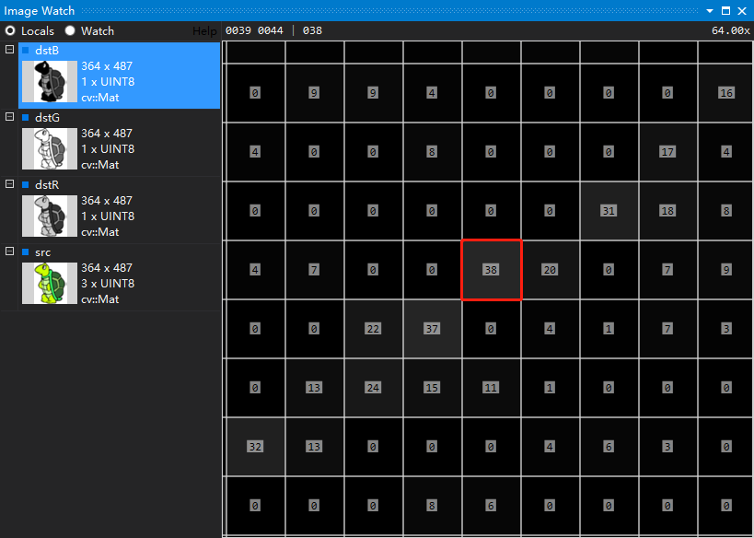Open the Image Watch Help
Screen dimensions: 754x538
[204, 30]
